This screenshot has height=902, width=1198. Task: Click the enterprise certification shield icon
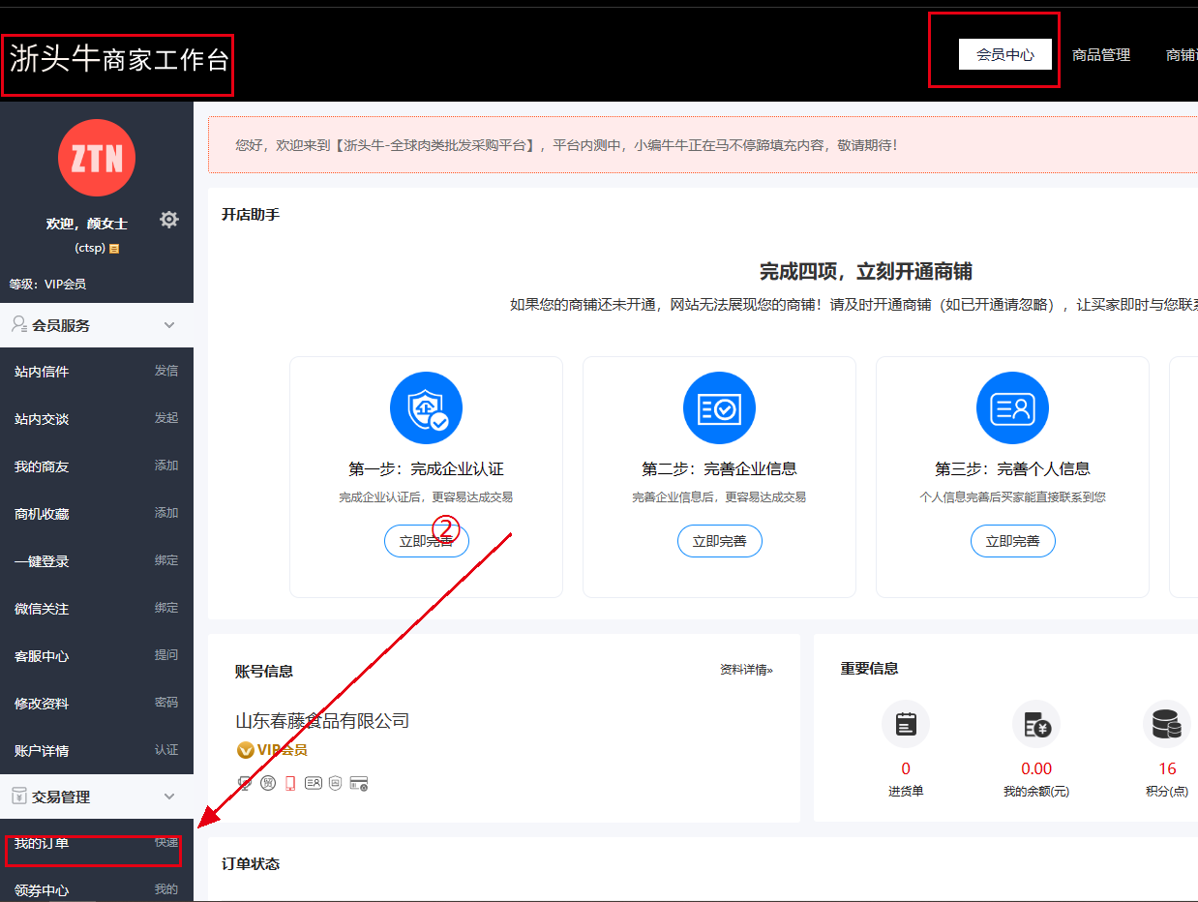pos(426,407)
